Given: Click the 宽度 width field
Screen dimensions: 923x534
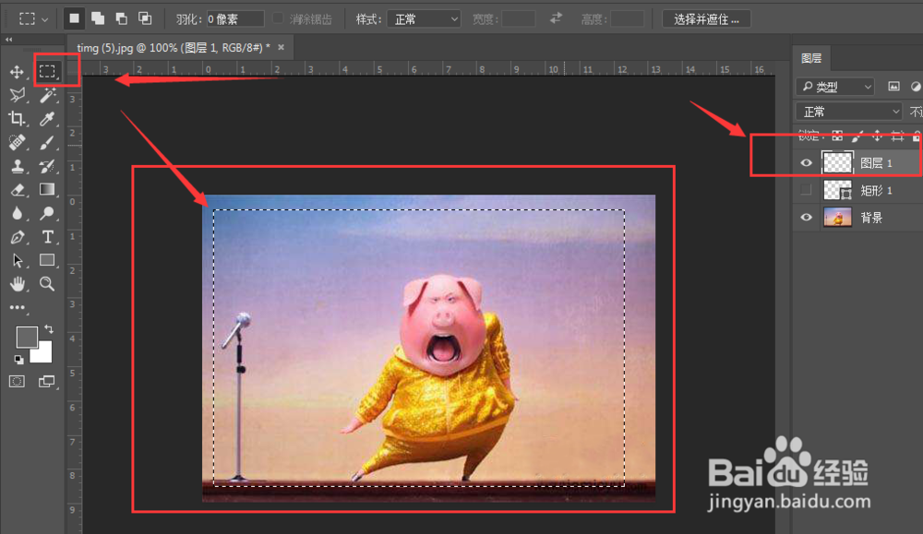Looking at the screenshot, I should [518, 18].
